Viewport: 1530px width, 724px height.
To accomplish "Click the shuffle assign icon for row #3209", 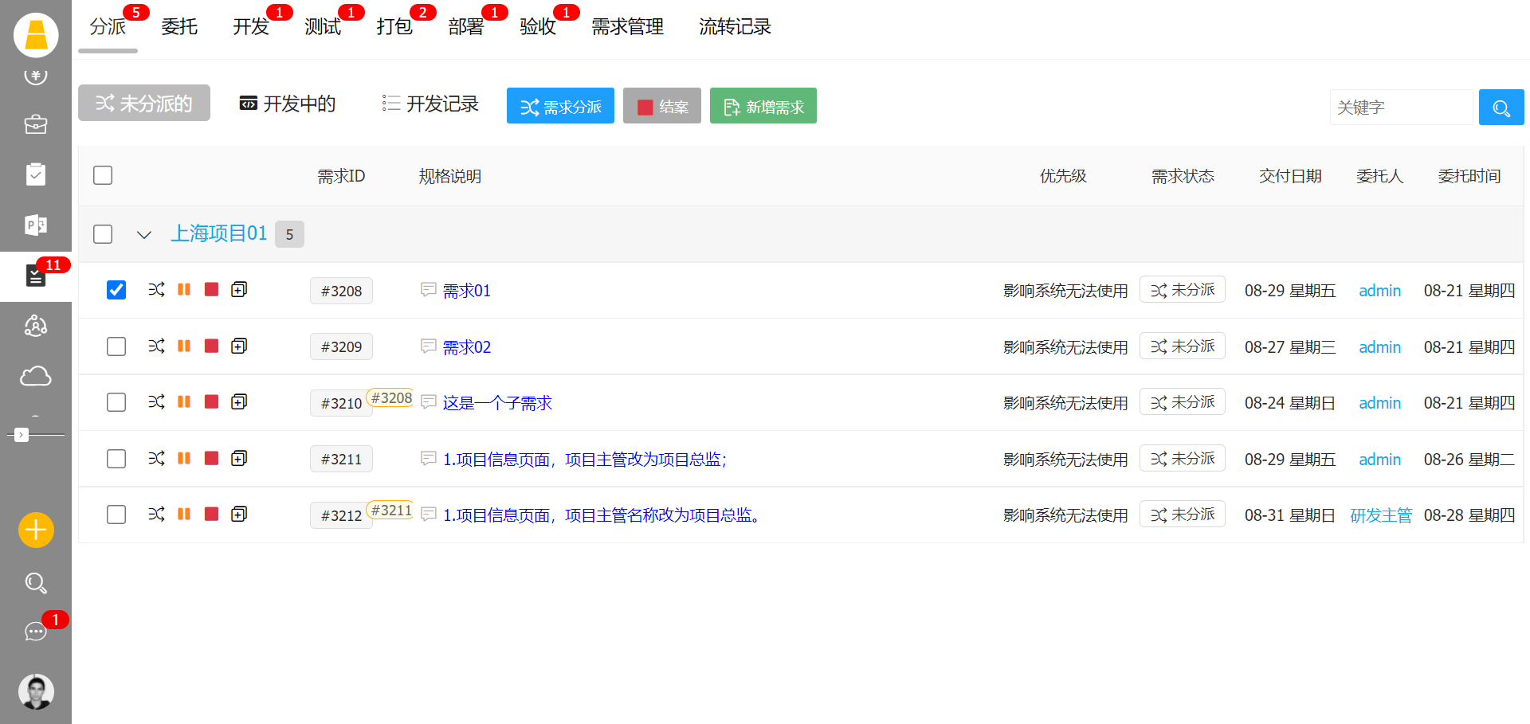I will point(156,346).
